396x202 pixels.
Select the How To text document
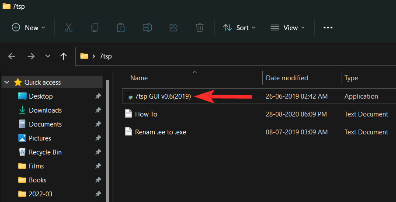146,114
